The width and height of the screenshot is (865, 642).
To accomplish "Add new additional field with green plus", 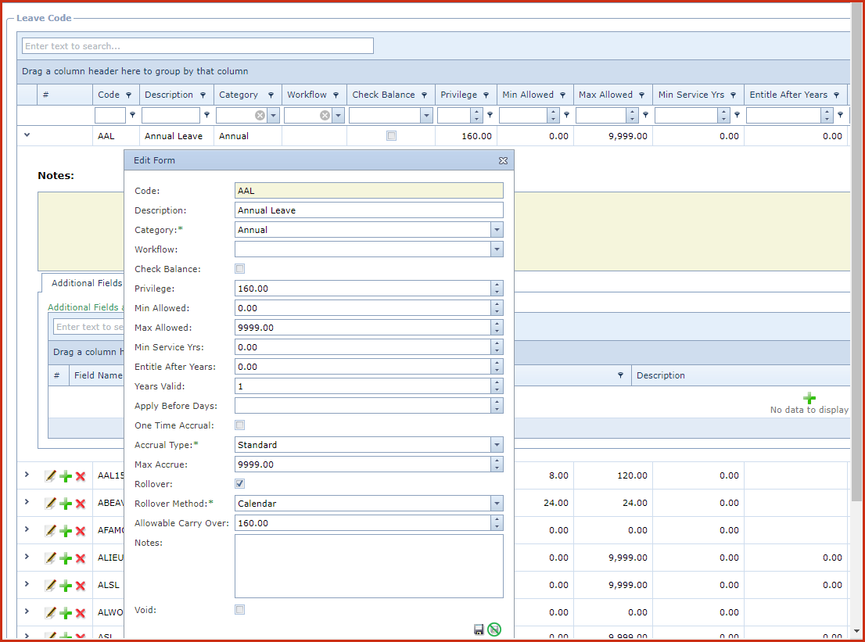I will (x=809, y=398).
